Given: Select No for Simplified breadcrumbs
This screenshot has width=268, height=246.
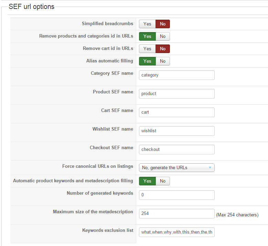Looking at the screenshot, I should click(x=163, y=24).
